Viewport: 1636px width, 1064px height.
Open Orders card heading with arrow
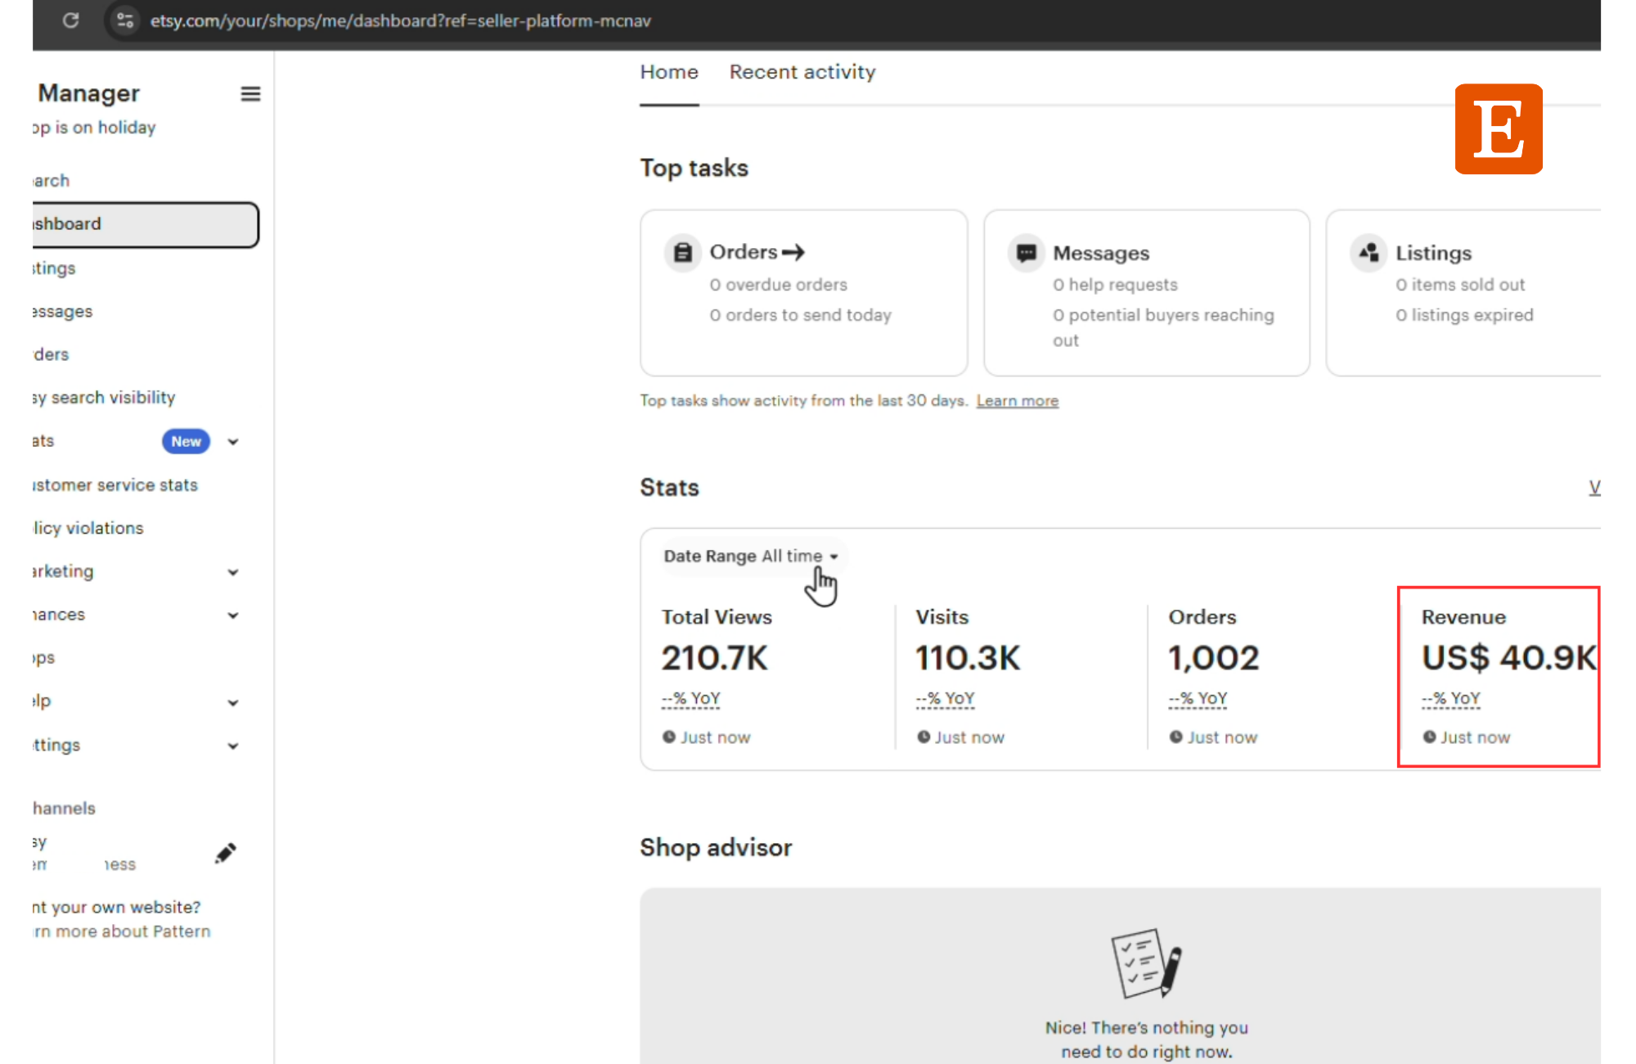point(757,252)
